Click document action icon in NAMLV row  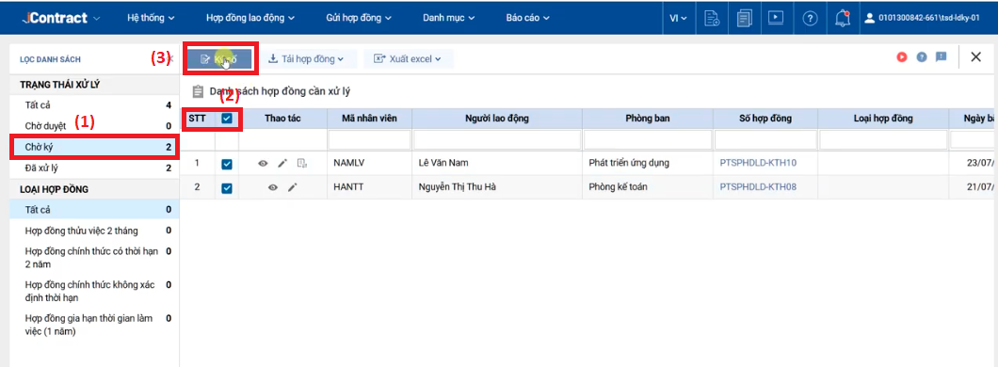point(302,164)
